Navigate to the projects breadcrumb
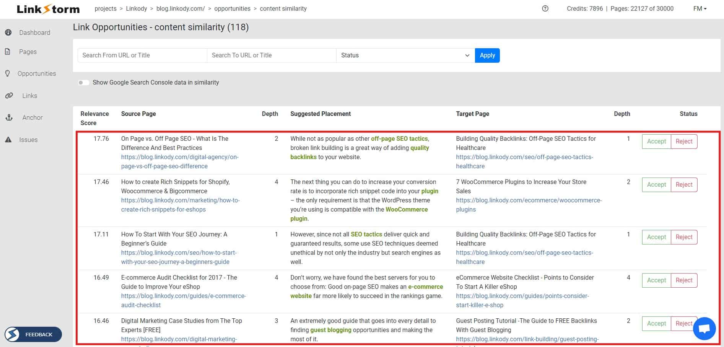 [106, 8]
